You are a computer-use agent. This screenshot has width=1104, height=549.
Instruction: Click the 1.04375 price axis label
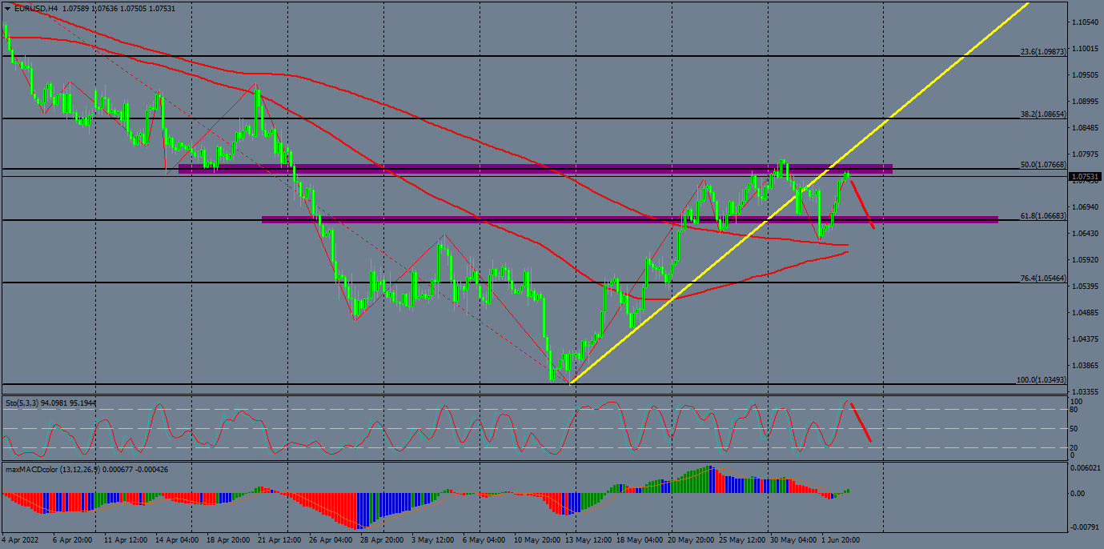coord(1086,339)
